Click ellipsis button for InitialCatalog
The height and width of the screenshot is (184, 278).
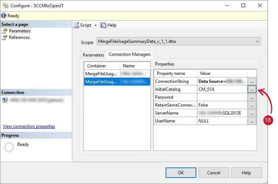252,89
